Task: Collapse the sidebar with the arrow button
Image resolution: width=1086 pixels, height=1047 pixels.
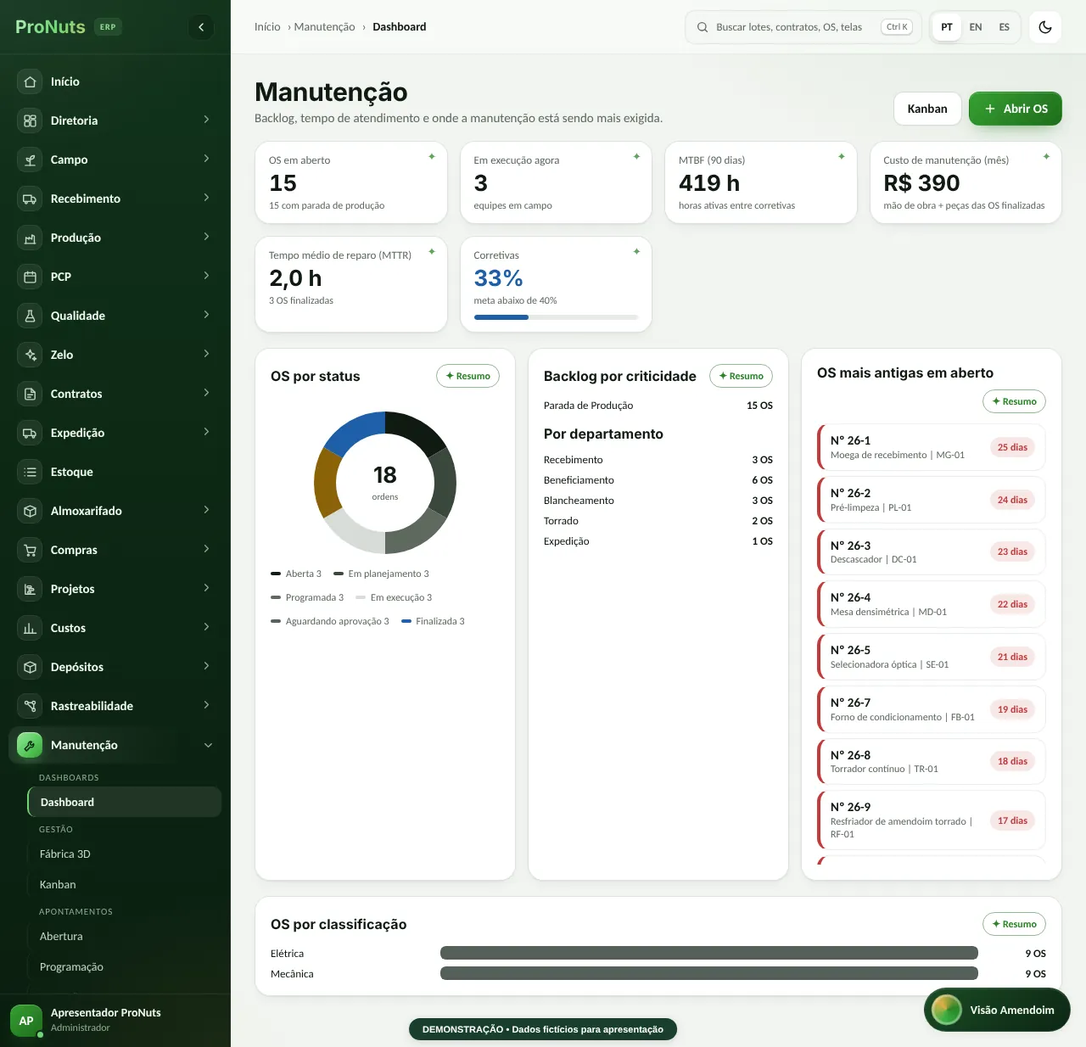Action: tap(201, 27)
